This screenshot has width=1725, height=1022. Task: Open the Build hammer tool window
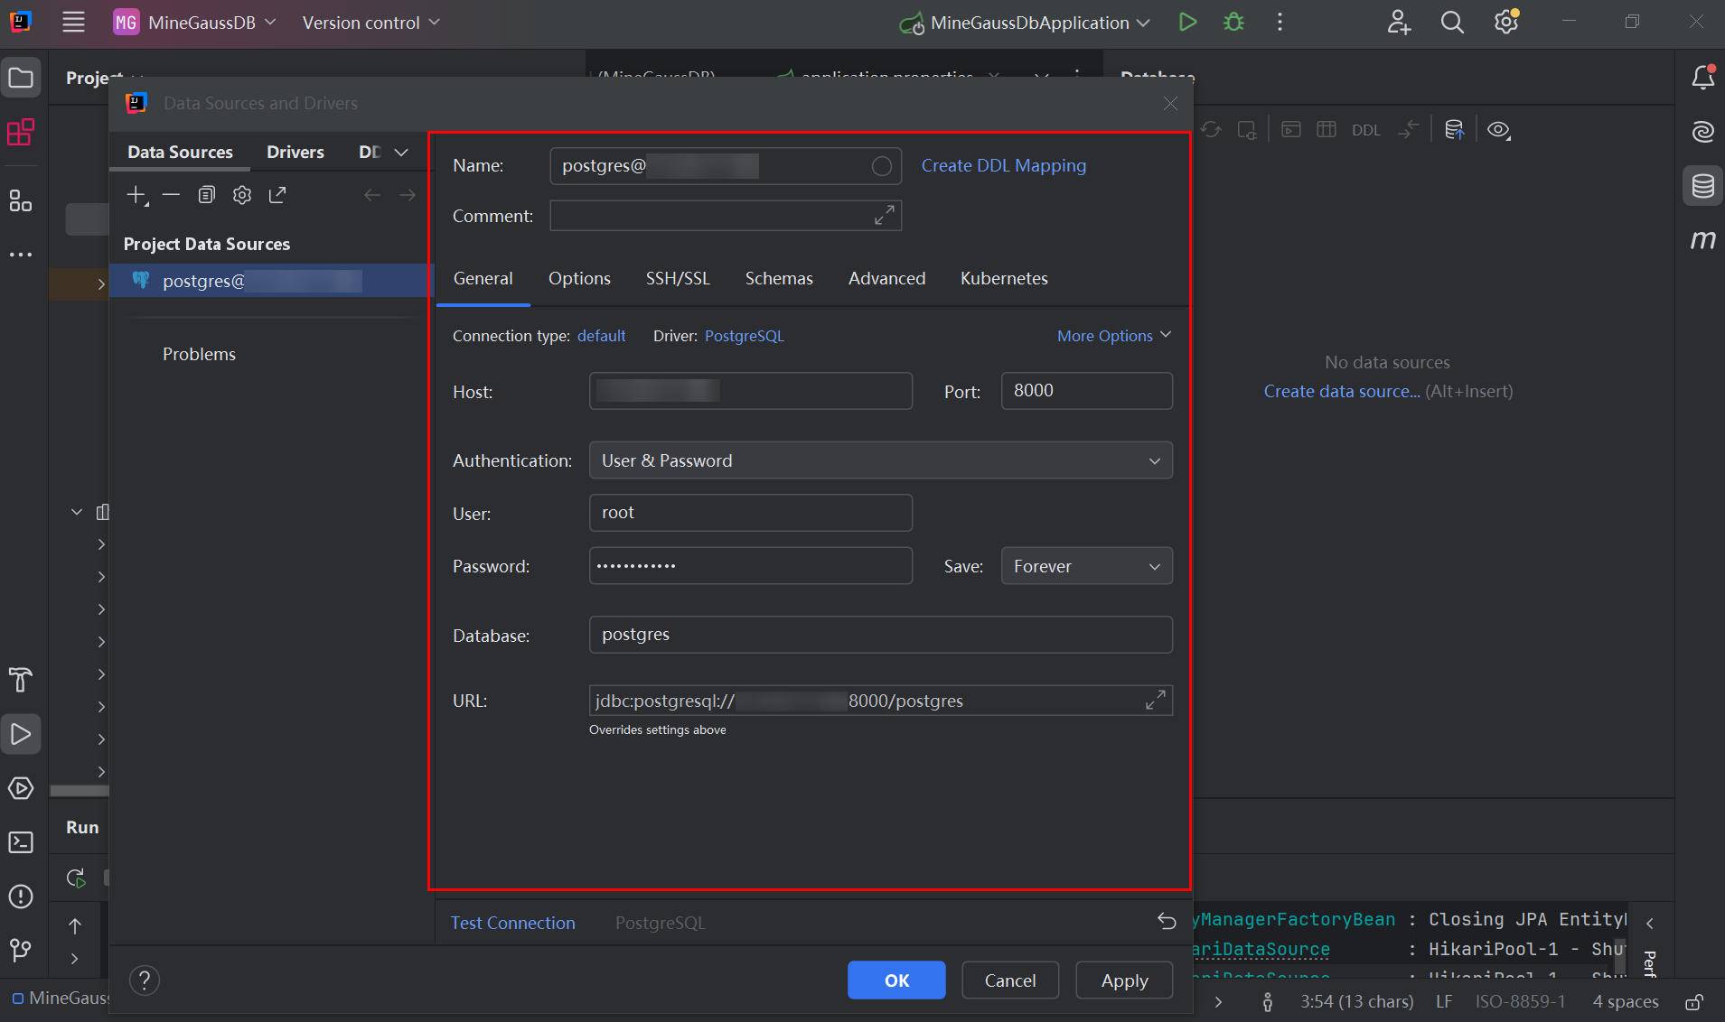click(x=21, y=679)
